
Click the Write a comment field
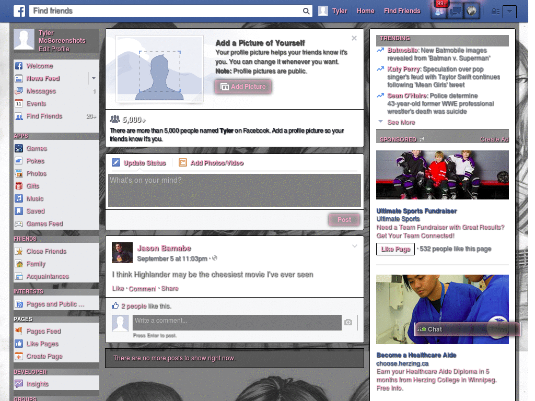(237, 323)
